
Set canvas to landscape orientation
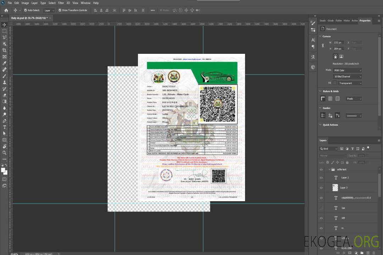(x=341, y=56)
